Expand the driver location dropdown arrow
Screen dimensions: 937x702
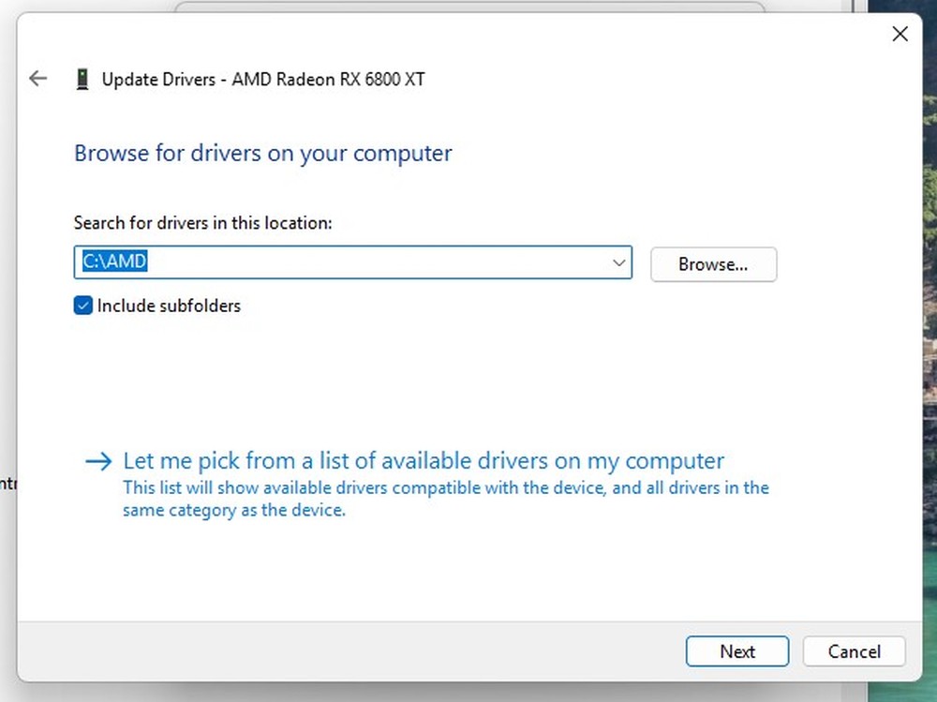[619, 262]
